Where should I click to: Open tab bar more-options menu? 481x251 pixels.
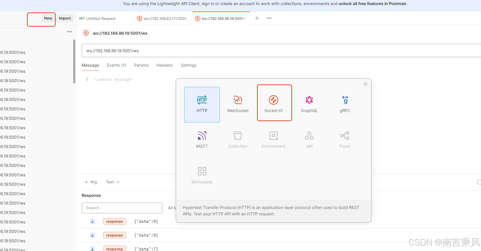click(x=269, y=18)
